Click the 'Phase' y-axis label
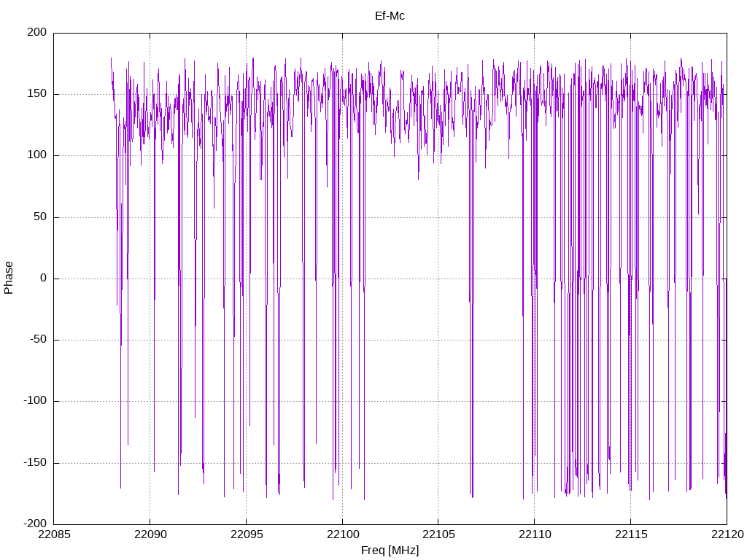 pyautogui.click(x=9, y=278)
